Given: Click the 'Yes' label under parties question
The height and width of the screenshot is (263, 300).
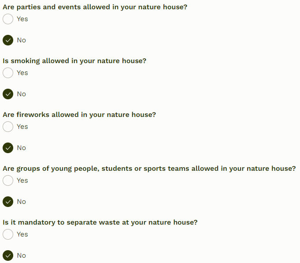Looking at the screenshot, I should 22,19.
